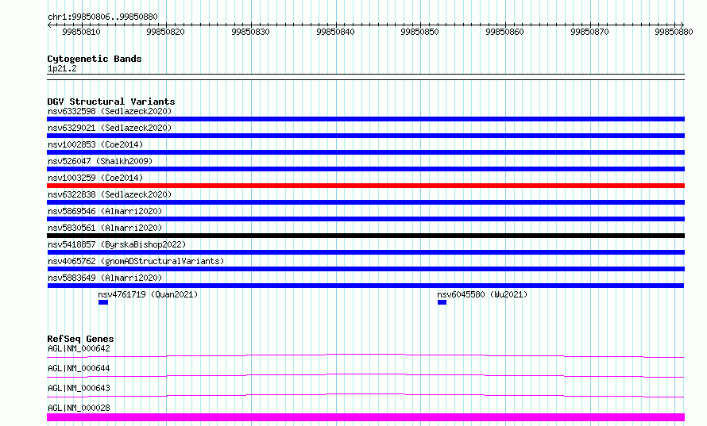Image resolution: width=707 pixels, height=426 pixels.
Task: Open variant label nsv1002853 (Coe2014)
Action: click(x=95, y=144)
